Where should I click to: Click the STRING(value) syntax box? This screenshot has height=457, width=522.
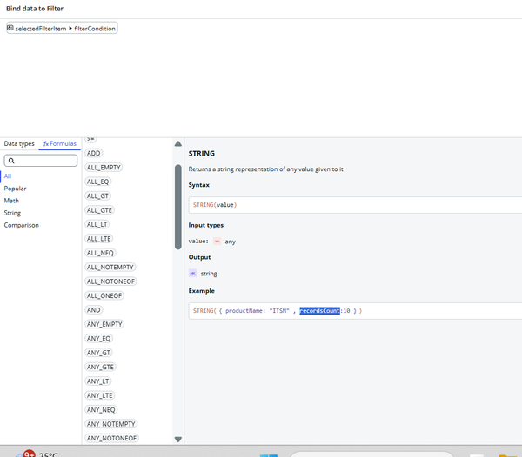[x=355, y=205]
